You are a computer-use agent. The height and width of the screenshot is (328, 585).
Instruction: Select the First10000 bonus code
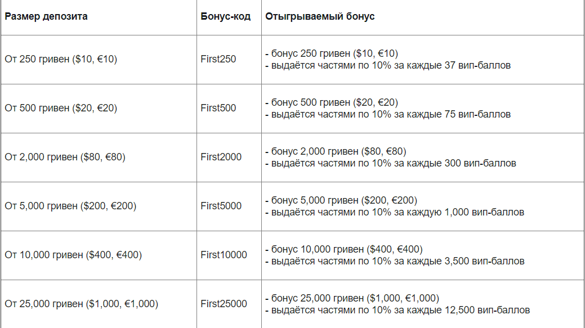[x=224, y=255]
